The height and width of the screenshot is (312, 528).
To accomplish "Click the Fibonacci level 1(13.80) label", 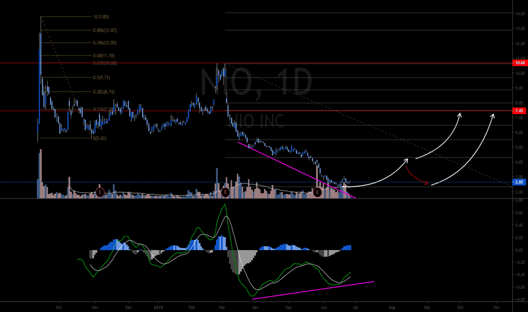I will click(x=101, y=16).
